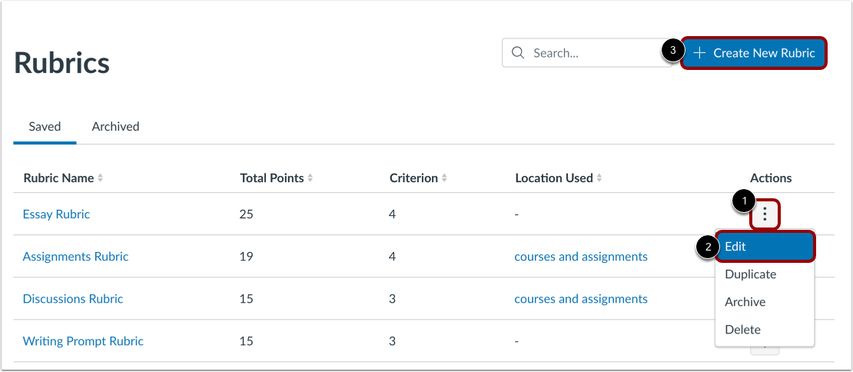Open the Discussions Rubric link
The height and width of the screenshot is (372, 853).
pyautogui.click(x=73, y=299)
